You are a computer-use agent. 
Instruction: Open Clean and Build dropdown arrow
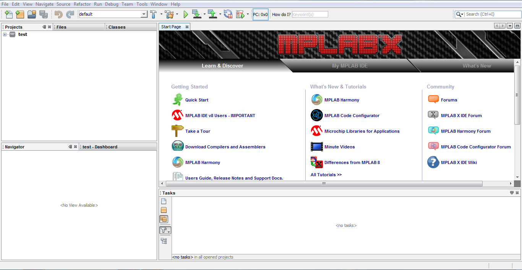click(178, 14)
